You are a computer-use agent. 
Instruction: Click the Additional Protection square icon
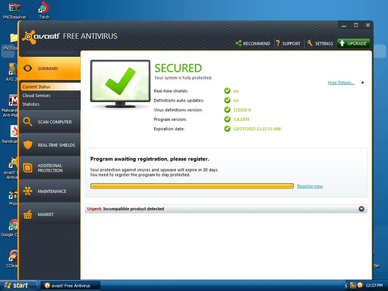click(x=28, y=168)
